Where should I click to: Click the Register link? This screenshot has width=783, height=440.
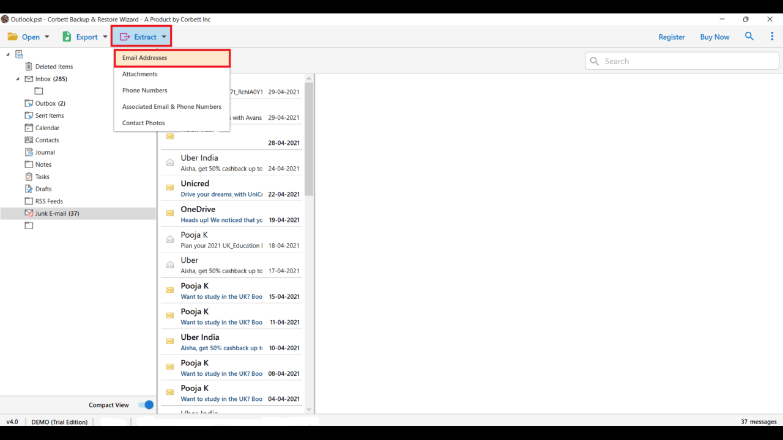click(x=672, y=37)
